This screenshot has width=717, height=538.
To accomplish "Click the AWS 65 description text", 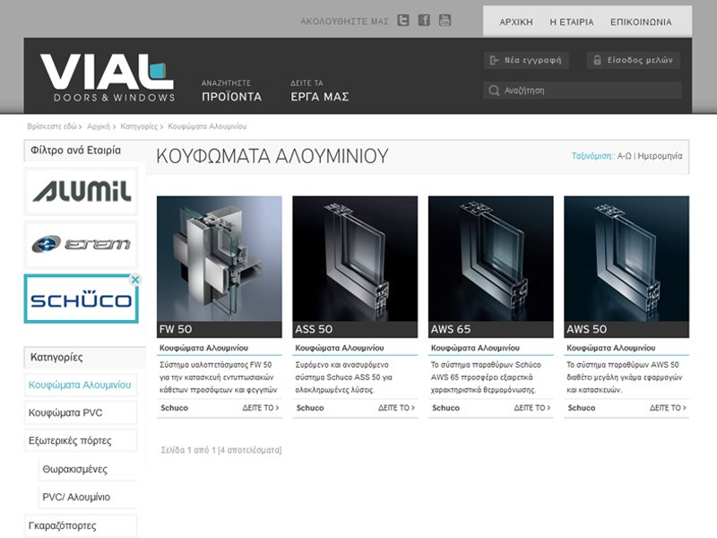I will (486, 377).
